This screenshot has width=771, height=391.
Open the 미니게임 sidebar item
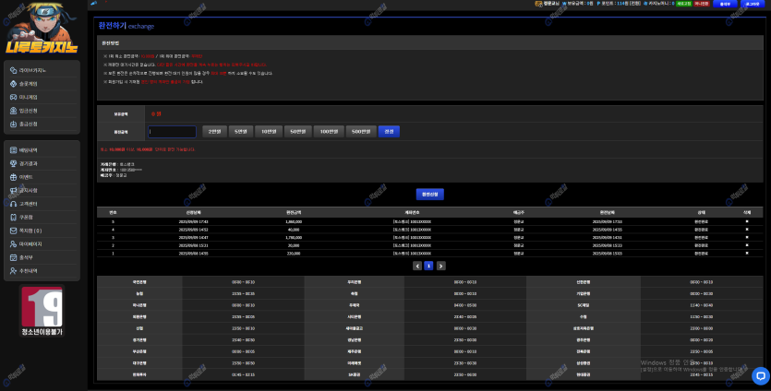[28, 97]
